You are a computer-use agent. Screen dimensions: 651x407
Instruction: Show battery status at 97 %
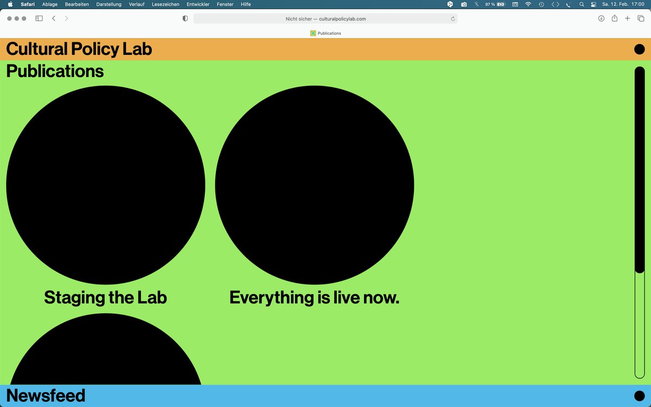coord(495,4)
